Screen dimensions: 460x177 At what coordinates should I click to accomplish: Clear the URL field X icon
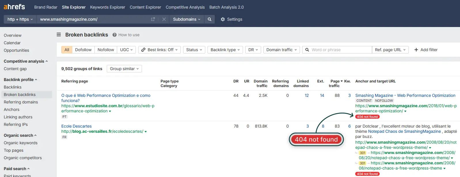[x=164, y=19]
